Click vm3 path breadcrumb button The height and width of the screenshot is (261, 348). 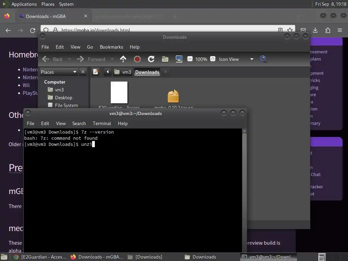pos(123,72)
